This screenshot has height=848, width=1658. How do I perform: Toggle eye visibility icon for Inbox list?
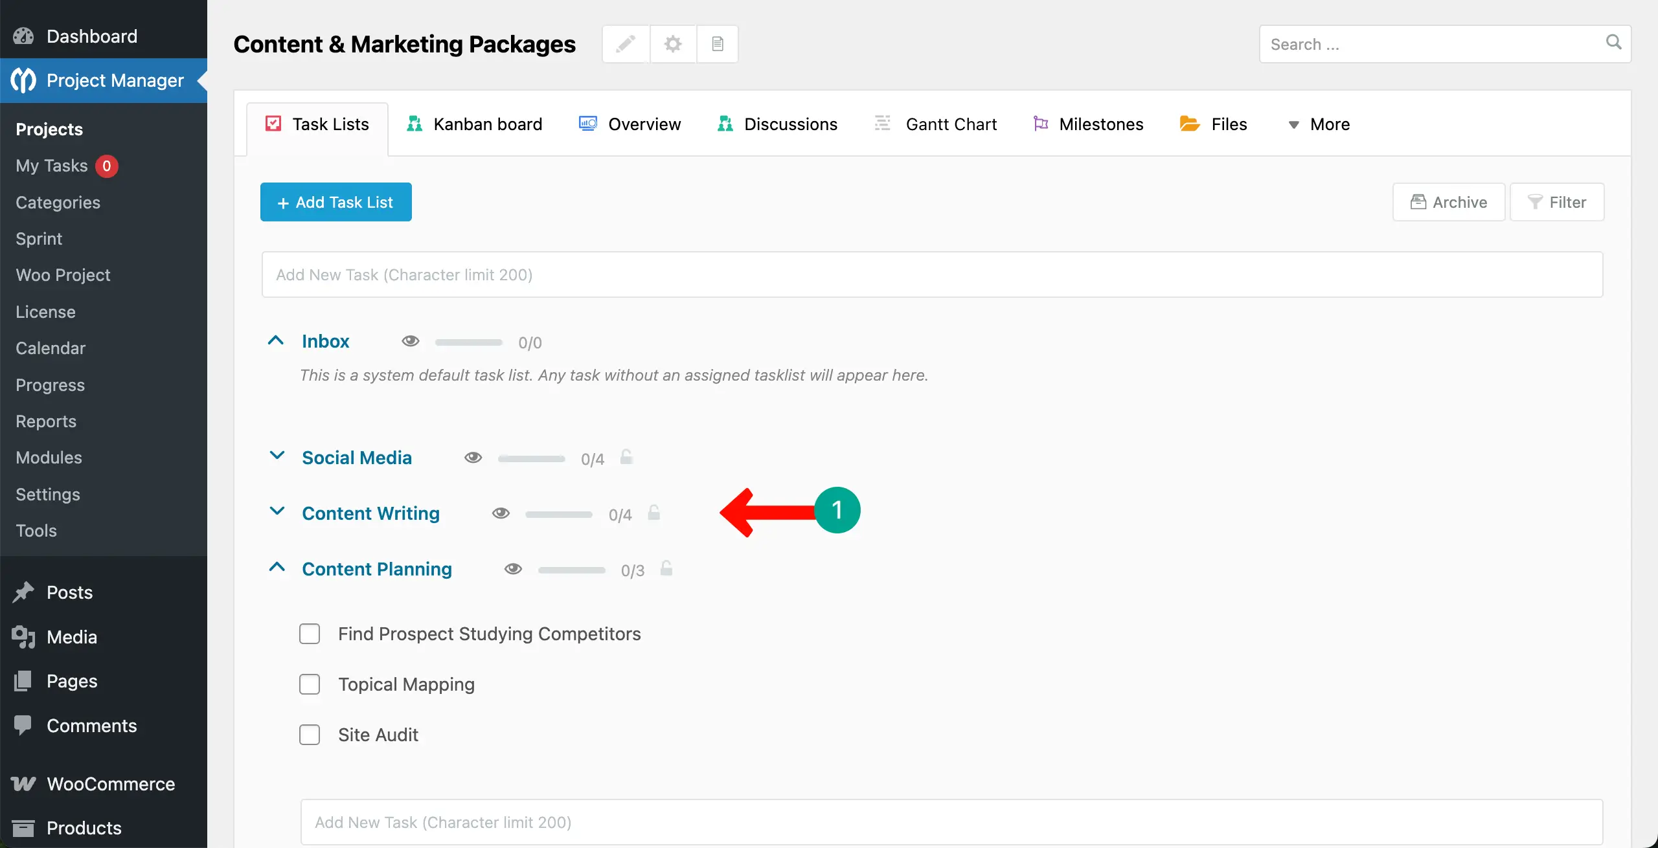[x=411, y=341]
